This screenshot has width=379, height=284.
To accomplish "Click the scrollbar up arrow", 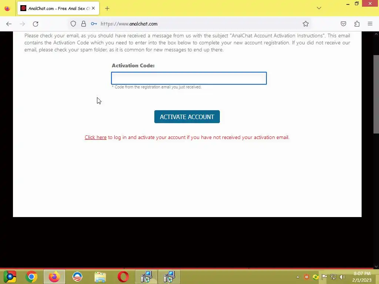I will [376, 34].
